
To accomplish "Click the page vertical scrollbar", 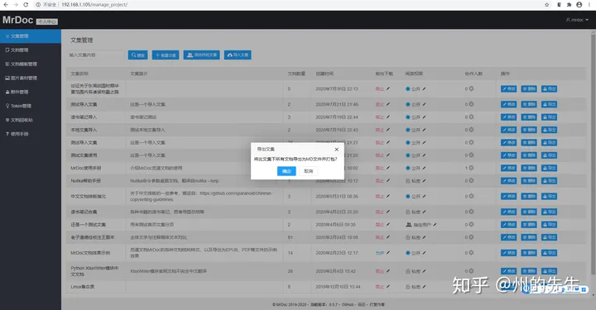I will (x=593, y=154).
